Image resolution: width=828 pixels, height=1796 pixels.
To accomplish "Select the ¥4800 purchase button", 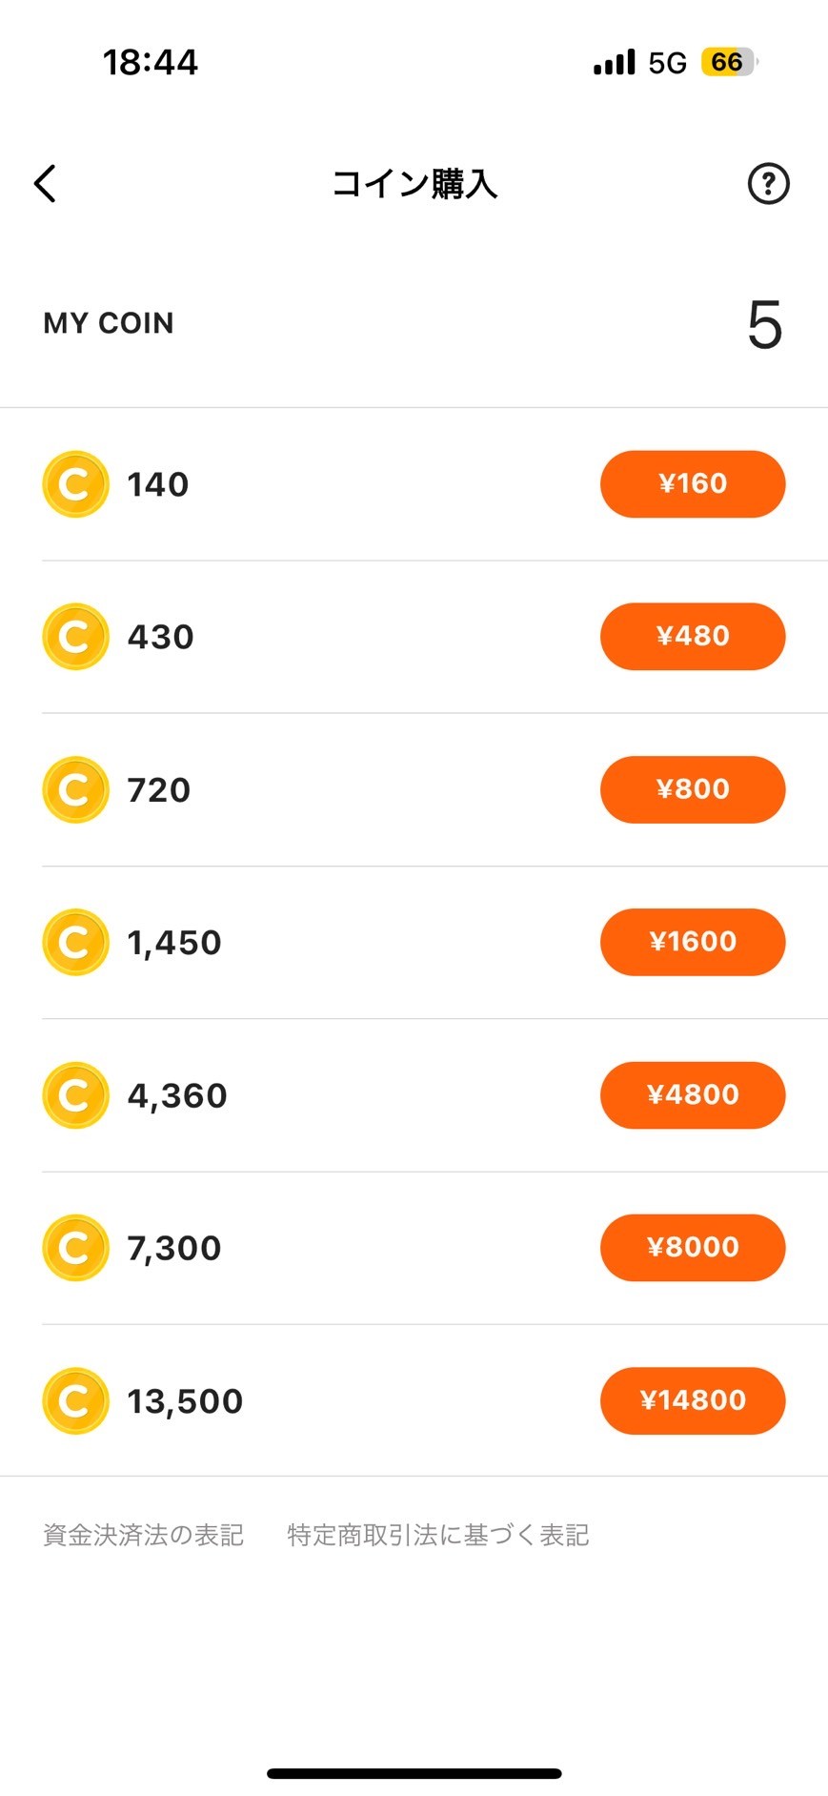I will [x=692, y=1095].
